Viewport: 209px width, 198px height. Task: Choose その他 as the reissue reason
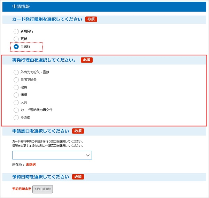(16, 118)
